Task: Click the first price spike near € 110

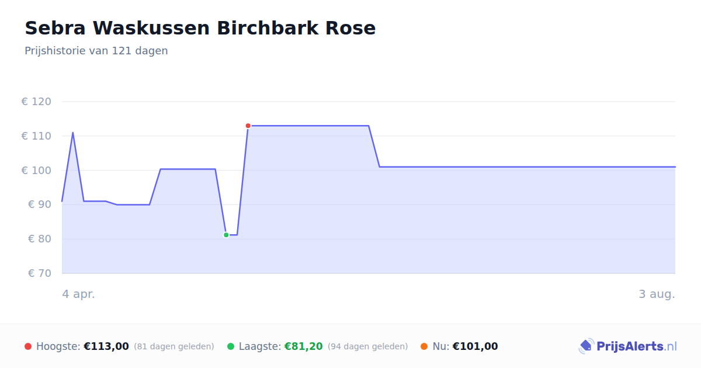Action: [x=72, y=133]
